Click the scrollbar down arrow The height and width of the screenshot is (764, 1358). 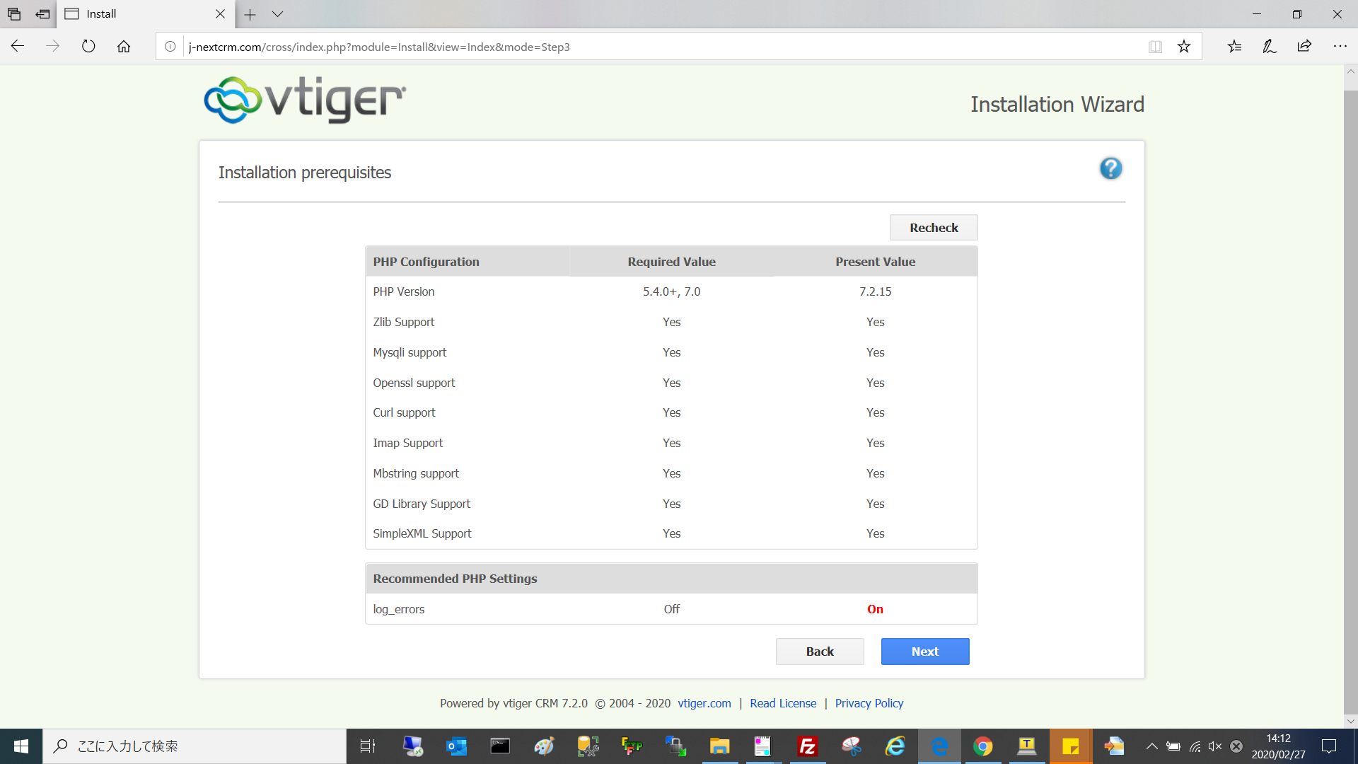1350,722
